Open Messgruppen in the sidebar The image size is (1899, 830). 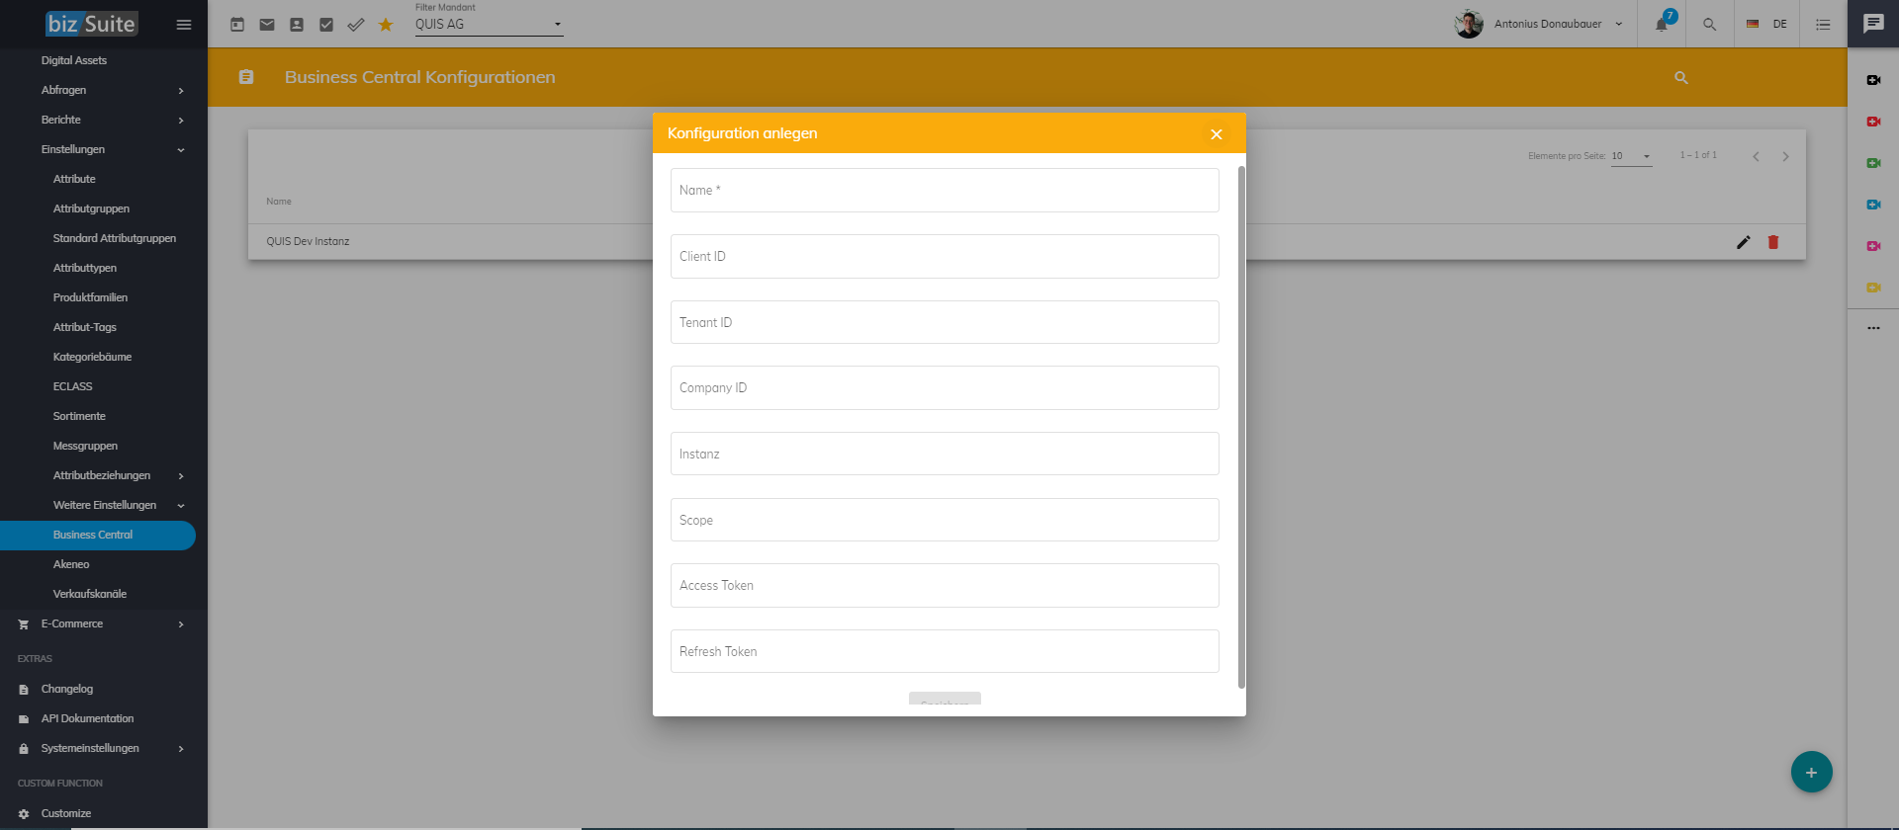pos(85,446)
